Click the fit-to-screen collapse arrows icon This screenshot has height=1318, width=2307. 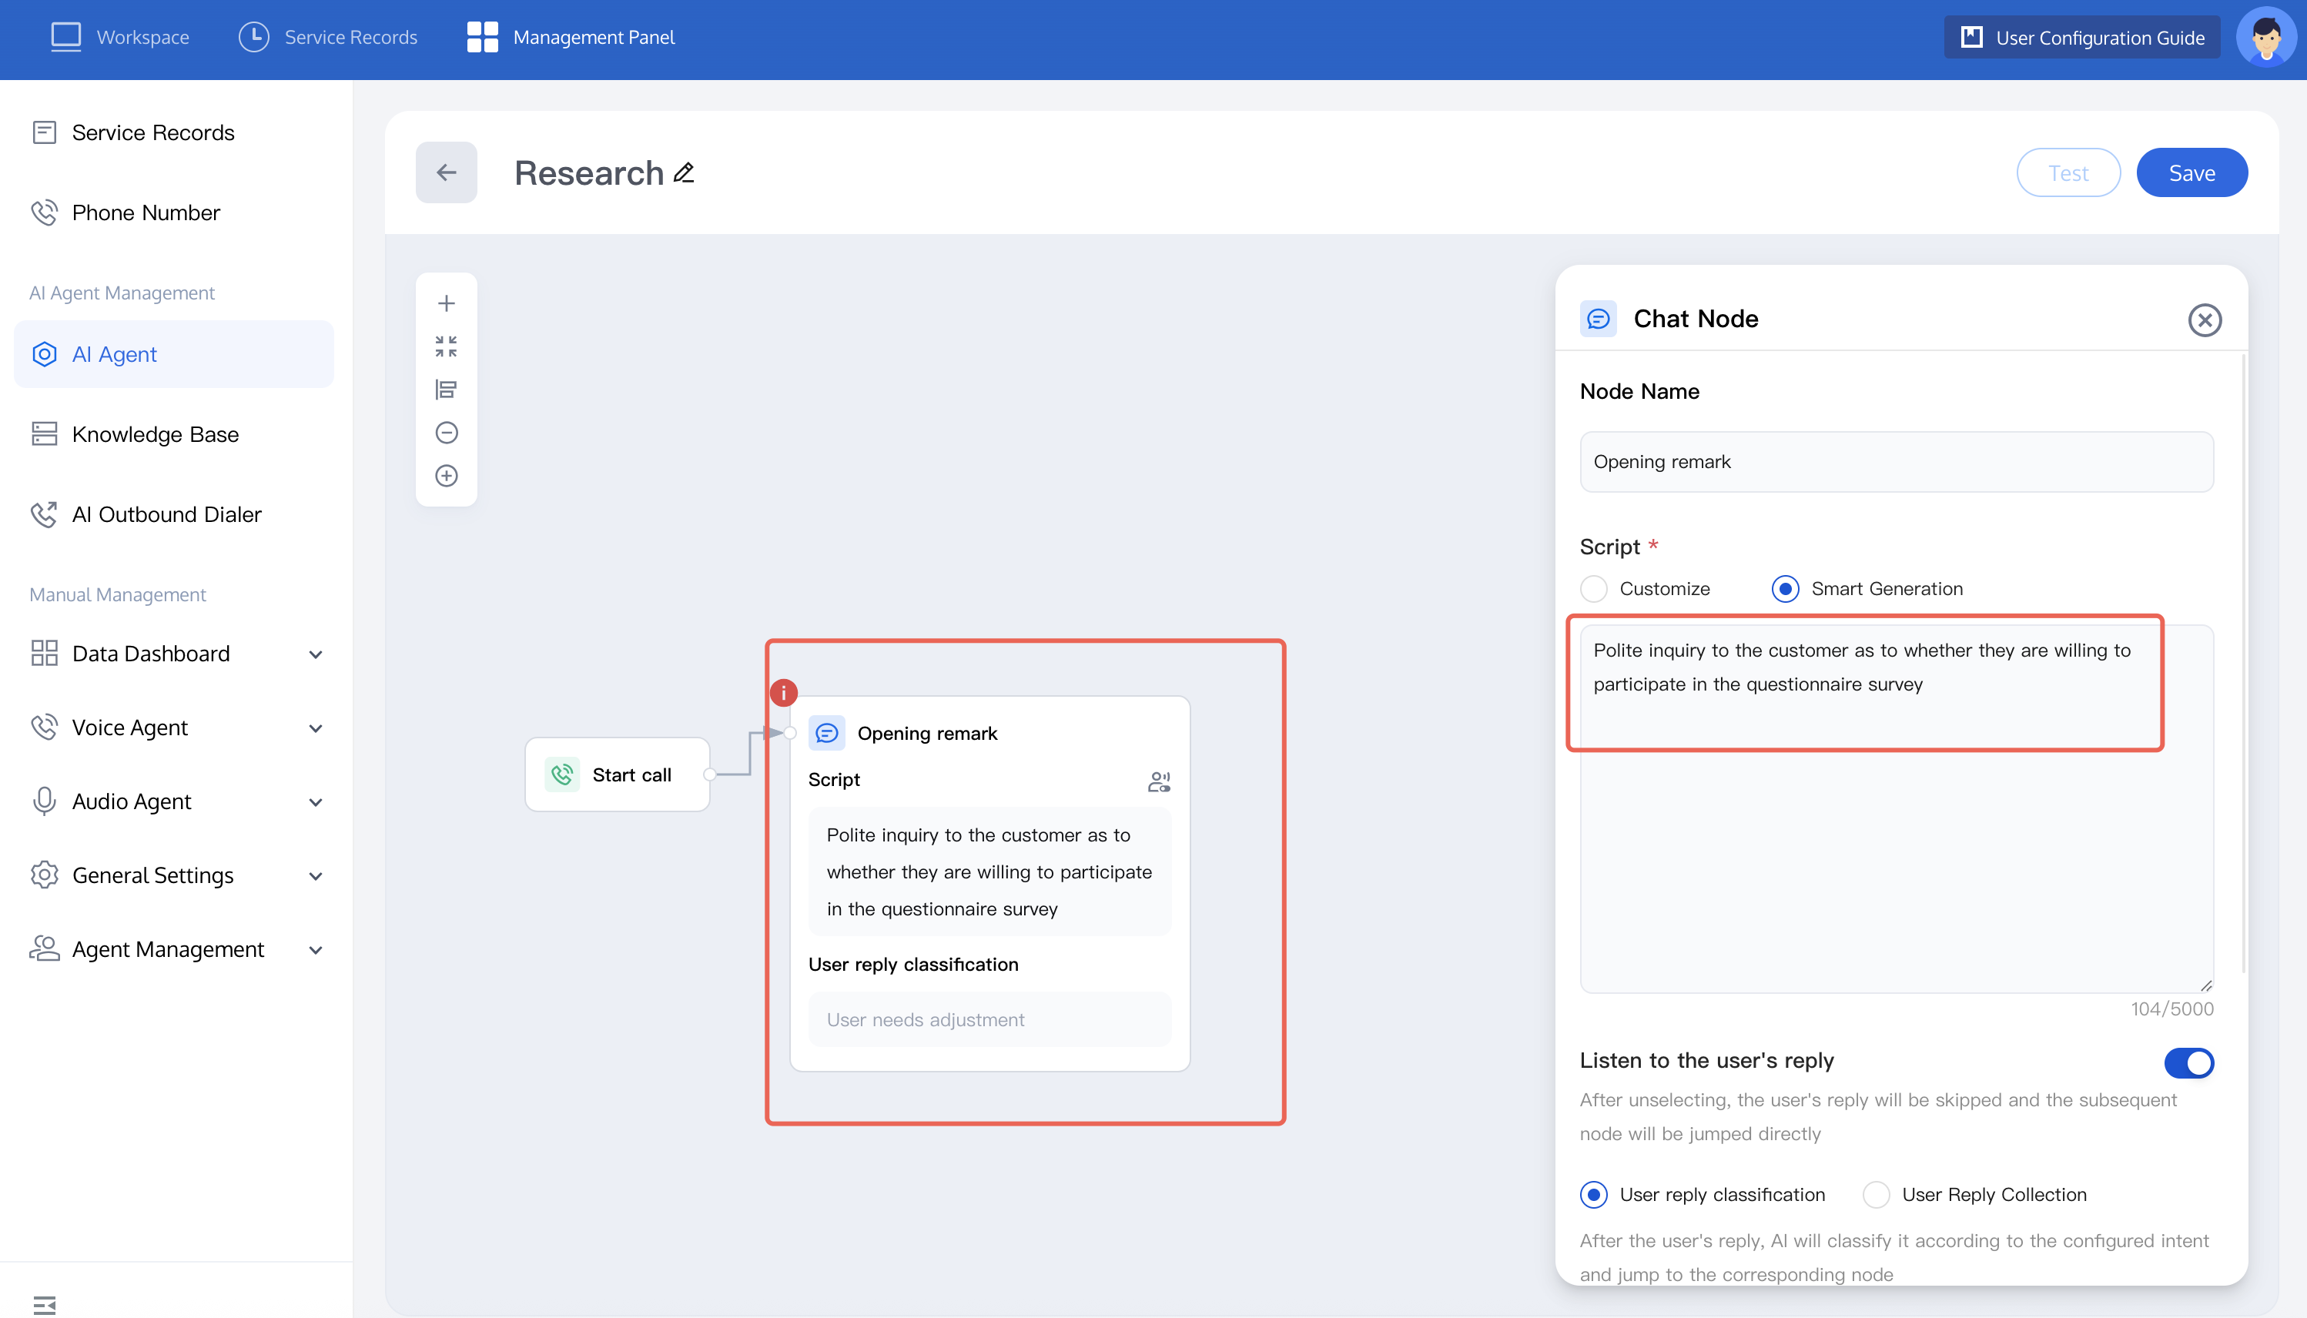(x=446, y=346)
